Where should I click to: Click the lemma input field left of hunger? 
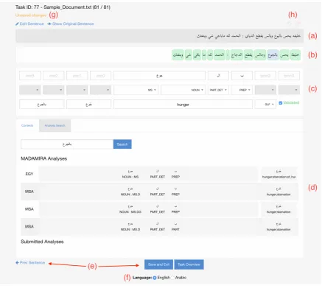[88, 105]
